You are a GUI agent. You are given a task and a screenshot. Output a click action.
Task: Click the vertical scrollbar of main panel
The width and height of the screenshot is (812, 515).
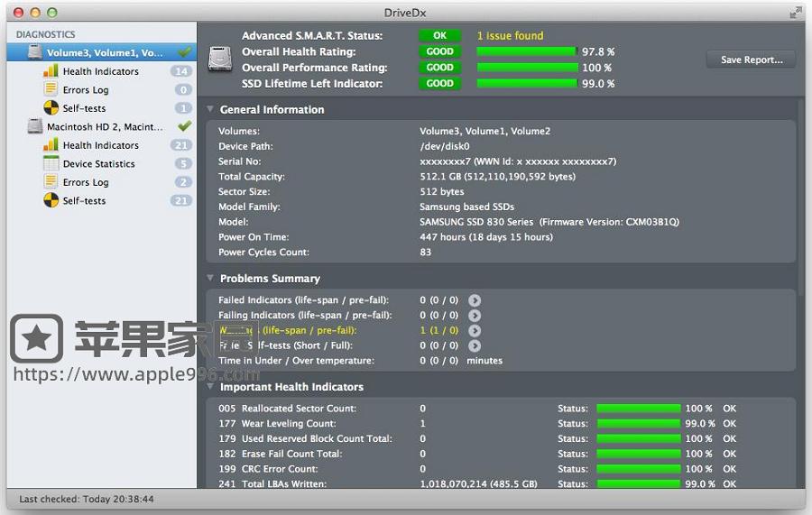(802, 197)
